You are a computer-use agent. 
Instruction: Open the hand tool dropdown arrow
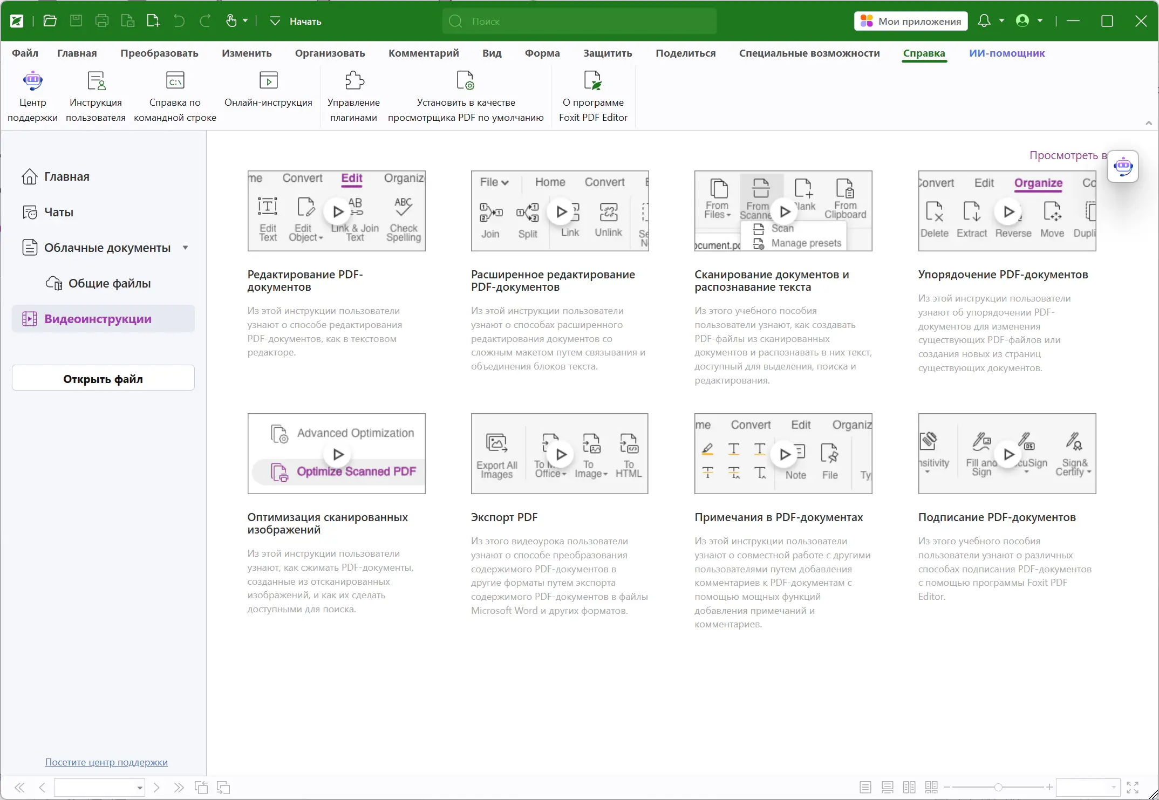click(x=246, y=21)
